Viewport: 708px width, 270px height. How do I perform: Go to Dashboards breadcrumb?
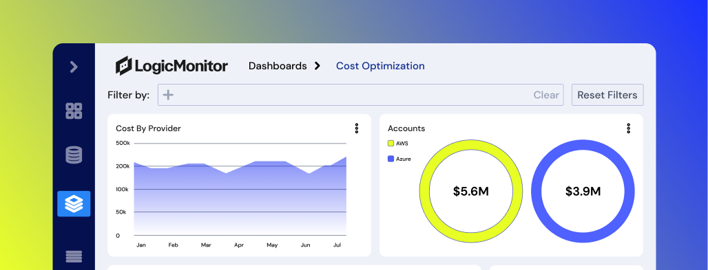[x=278, y=66]
